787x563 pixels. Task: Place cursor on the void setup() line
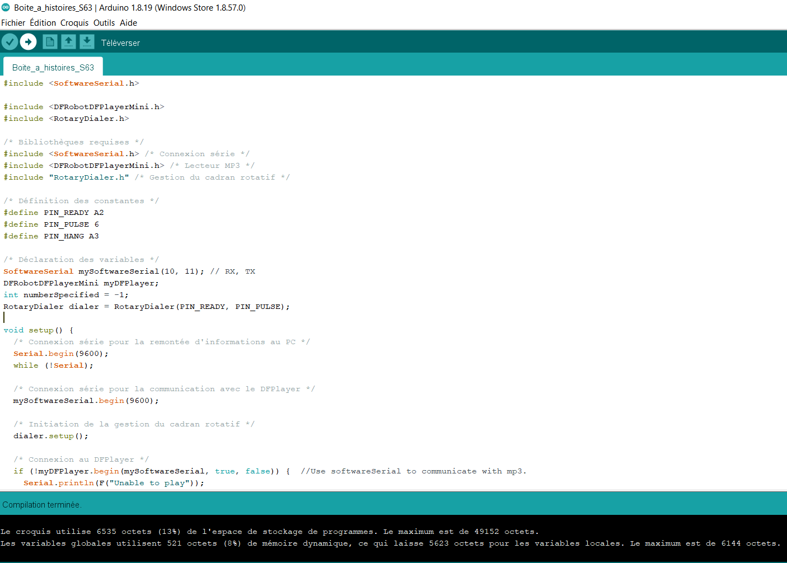[x=38, y=330]
